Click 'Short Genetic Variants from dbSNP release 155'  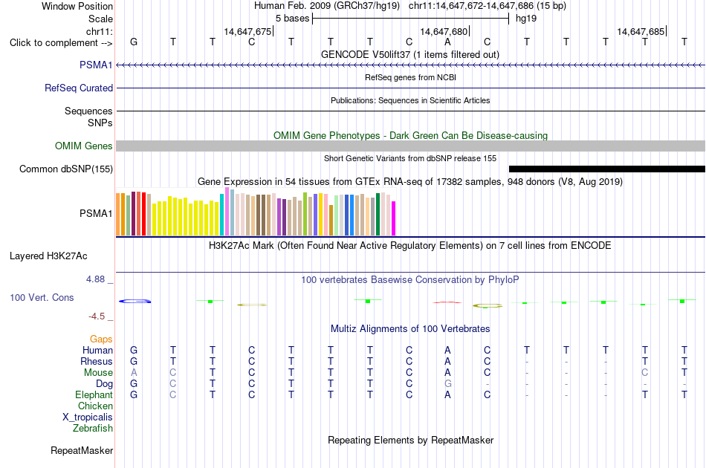click(410, 158)
